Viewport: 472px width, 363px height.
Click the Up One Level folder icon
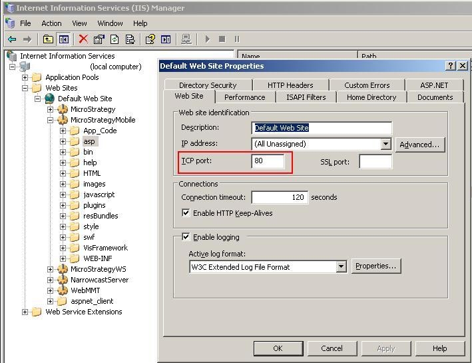pyautogui.click(x=49, y=39)
